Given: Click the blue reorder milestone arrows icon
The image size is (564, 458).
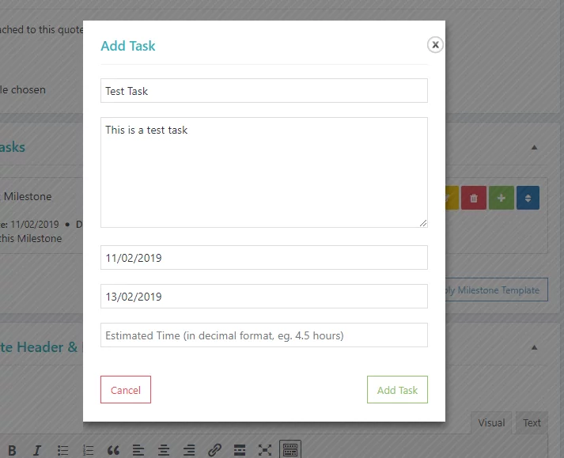Looking at the screenshot, I should 528,198.
